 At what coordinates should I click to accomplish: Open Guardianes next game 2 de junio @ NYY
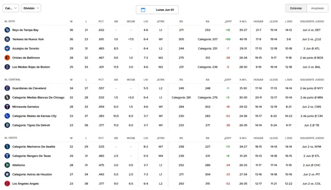click(311, 88)
